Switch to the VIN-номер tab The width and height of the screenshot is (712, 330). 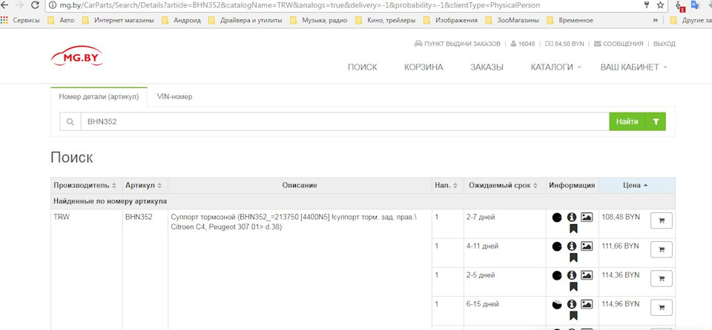click(x=174, y=96)
